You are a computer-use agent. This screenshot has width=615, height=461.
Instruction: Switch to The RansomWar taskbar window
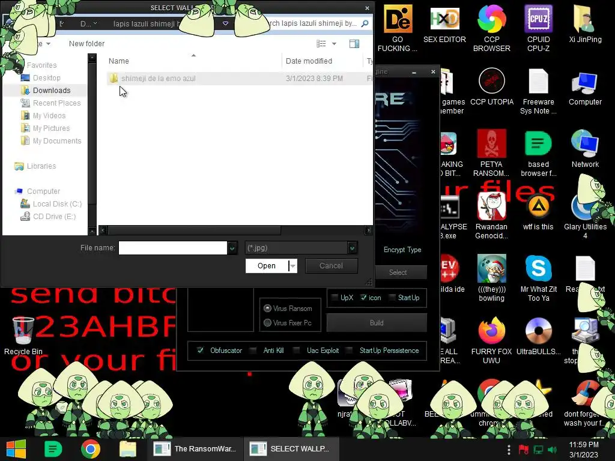[x=195, y=449]
